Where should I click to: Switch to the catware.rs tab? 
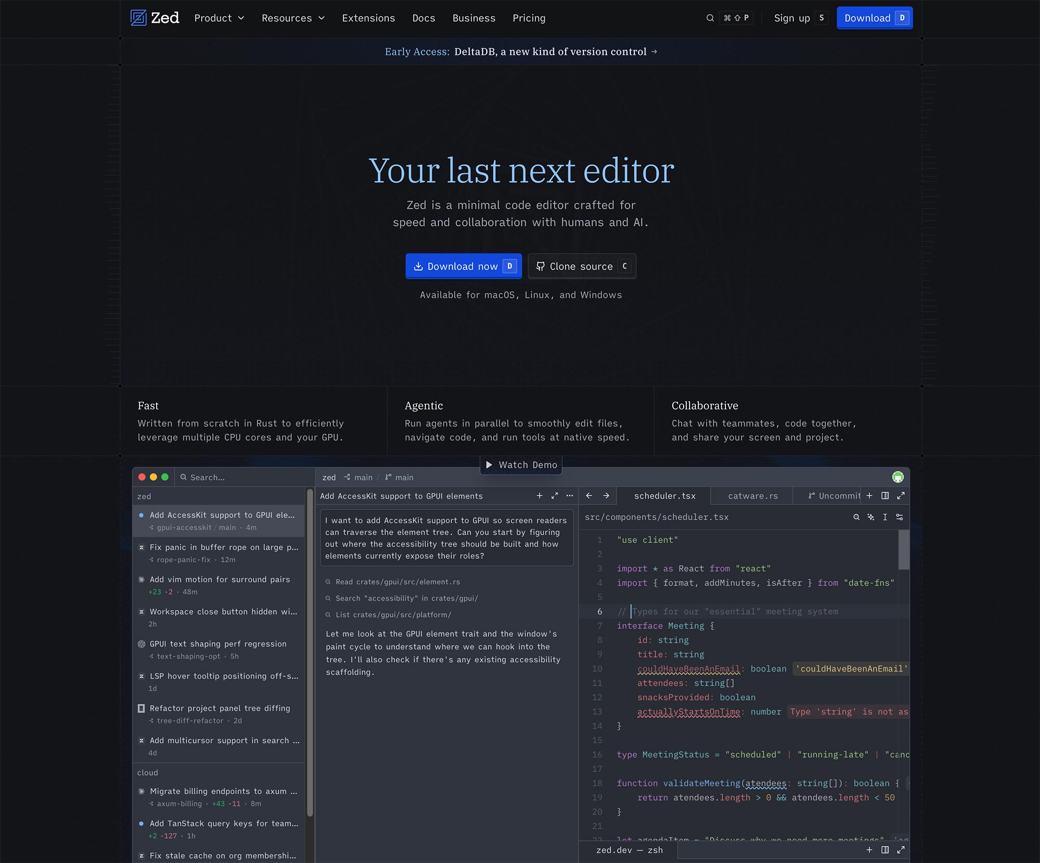pos(752,496)
